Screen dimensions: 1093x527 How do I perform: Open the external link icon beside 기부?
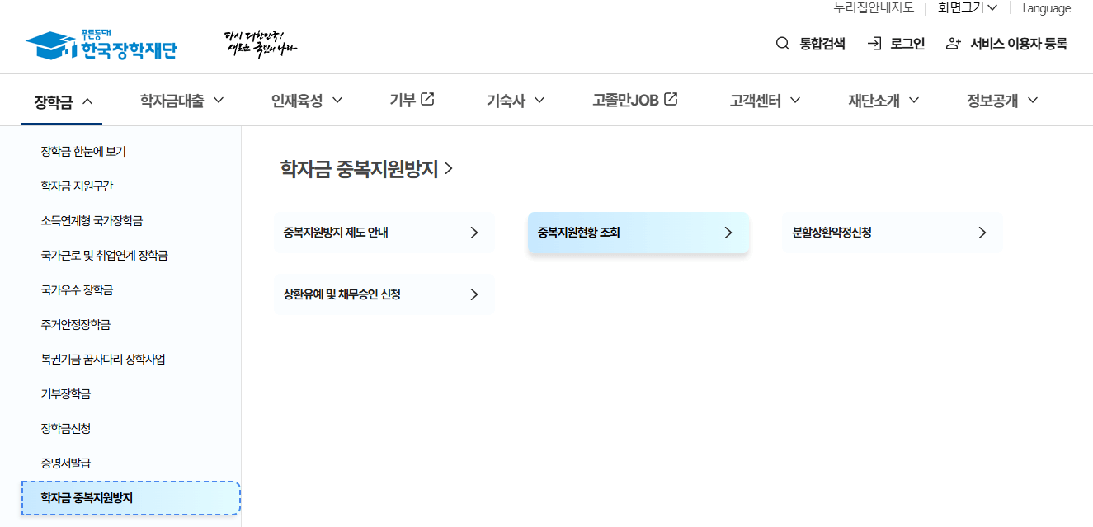click(x=428, y=98)
